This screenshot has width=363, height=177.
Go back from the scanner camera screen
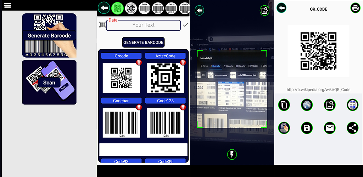(x=199, y=10)
